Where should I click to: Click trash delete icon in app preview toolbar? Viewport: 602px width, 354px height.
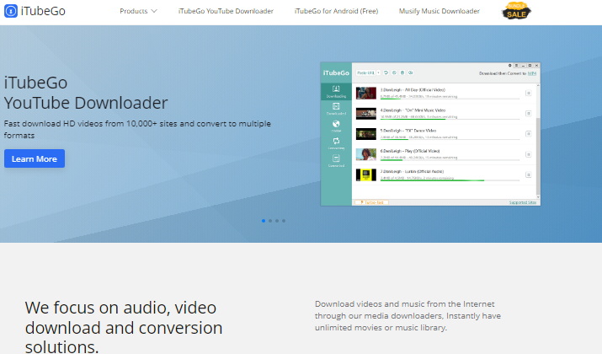pyautogui.click(x=402, y=72)
